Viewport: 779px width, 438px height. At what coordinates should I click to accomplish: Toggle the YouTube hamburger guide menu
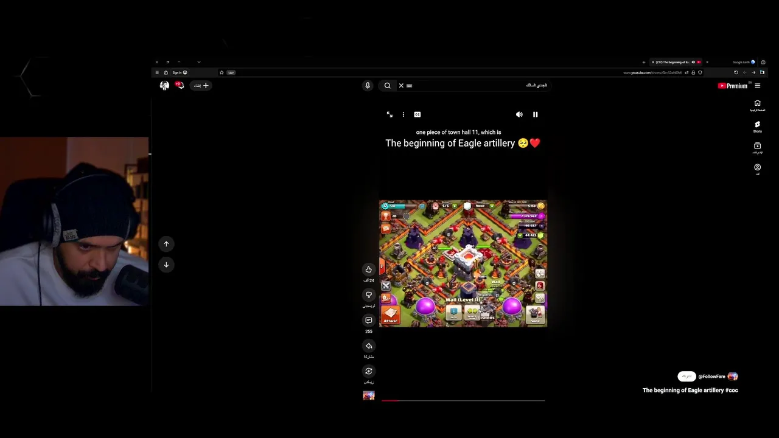click(758, 86)
